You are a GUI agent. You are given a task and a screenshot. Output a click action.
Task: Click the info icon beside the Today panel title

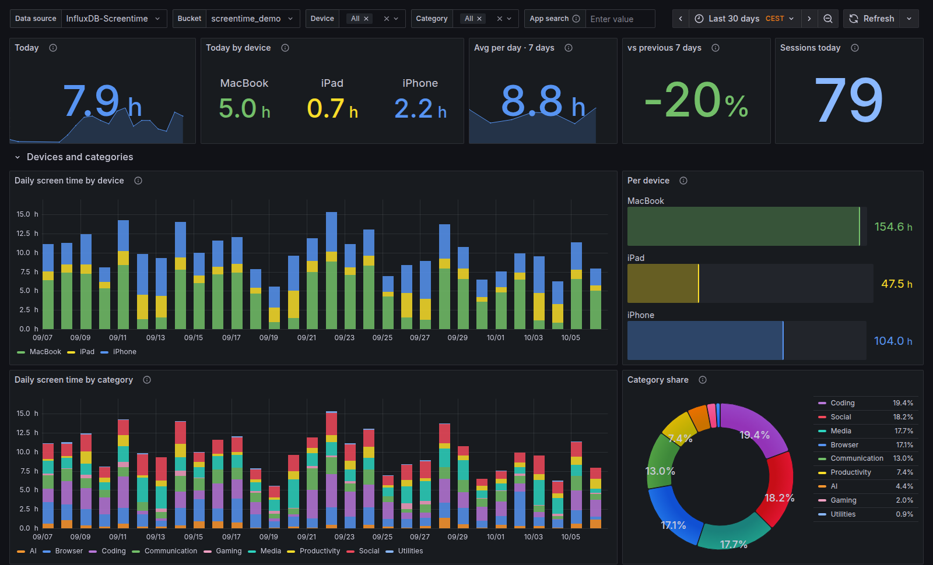pos(53,48)
